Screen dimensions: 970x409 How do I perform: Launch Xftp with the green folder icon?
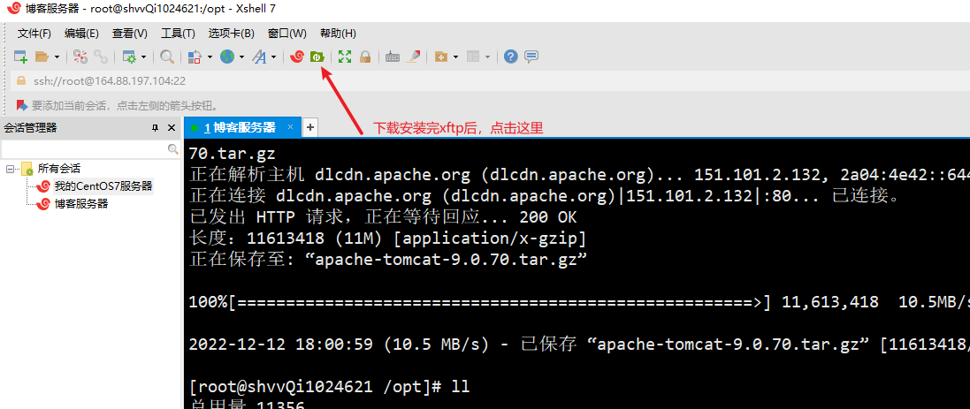317,57
